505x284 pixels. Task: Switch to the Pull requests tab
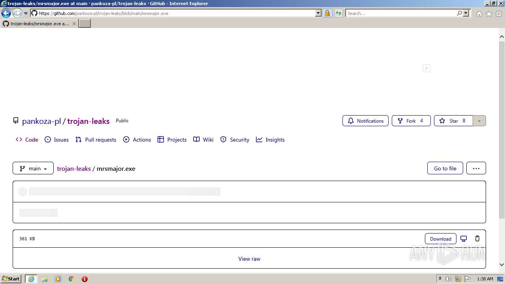96,140
